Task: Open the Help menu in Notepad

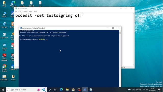Action: [35, 11]
